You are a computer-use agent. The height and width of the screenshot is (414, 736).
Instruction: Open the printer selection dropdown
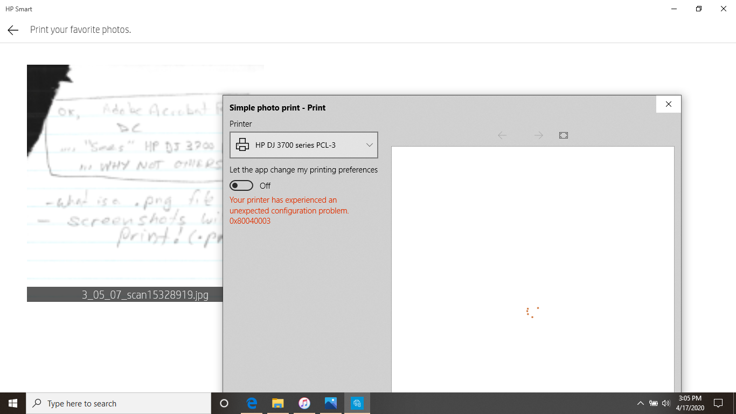tap(304, 145)
